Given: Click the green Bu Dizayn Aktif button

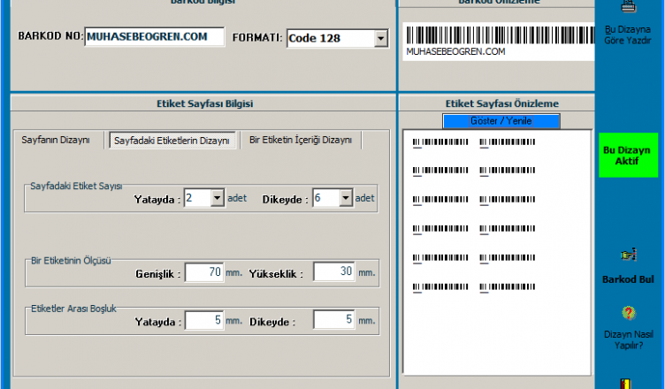Looking at the screenshot, I should [628, 156].
